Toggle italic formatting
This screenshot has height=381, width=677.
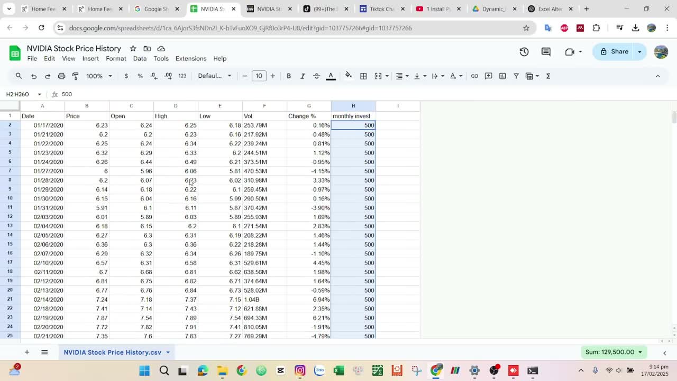303,76
